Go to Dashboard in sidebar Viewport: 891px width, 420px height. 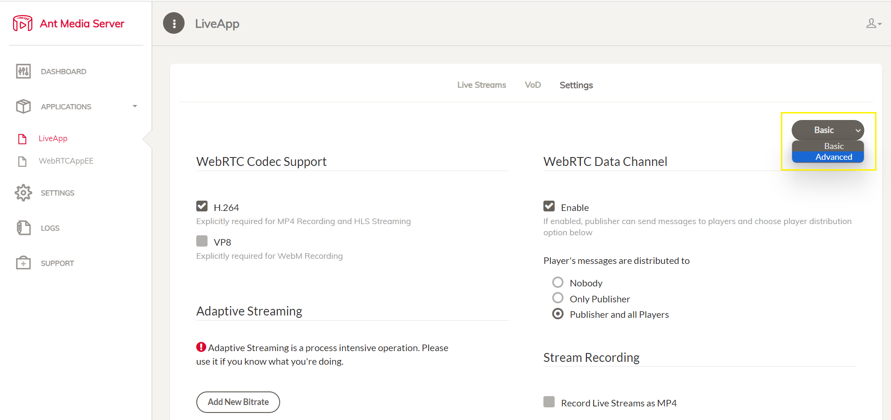pos(63,72)
